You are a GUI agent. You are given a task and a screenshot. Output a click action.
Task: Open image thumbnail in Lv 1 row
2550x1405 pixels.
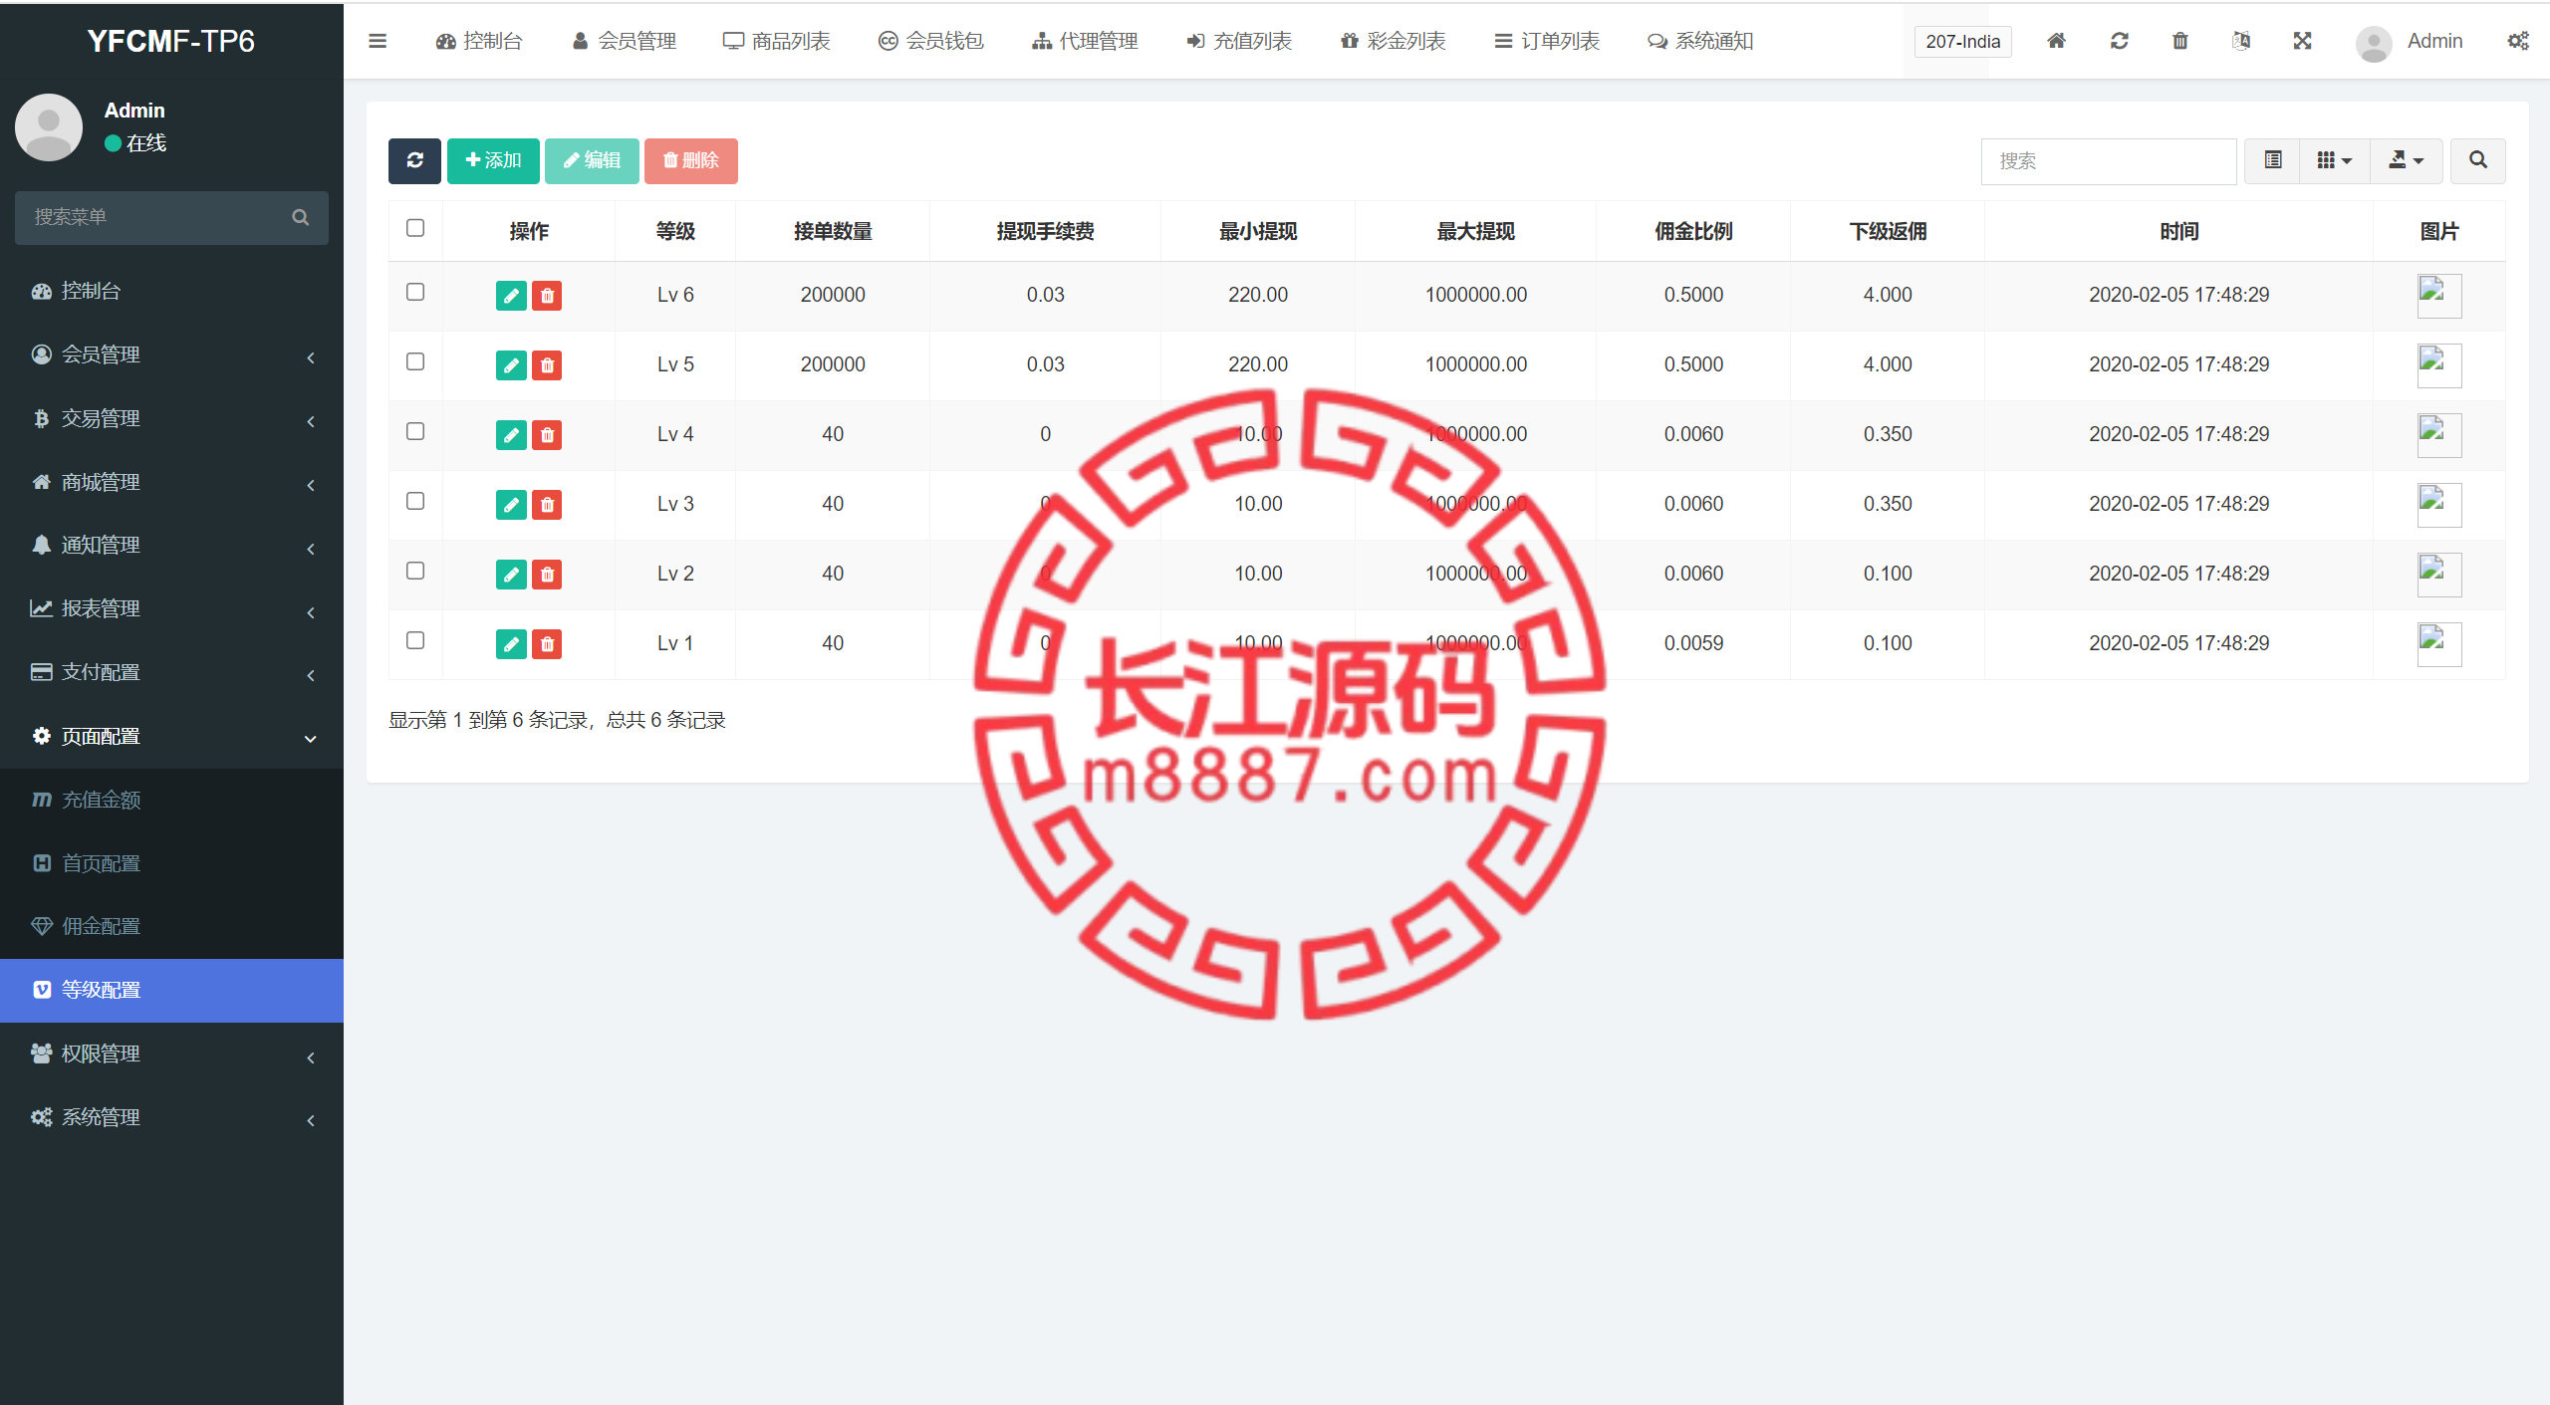tap(2438, 643)
